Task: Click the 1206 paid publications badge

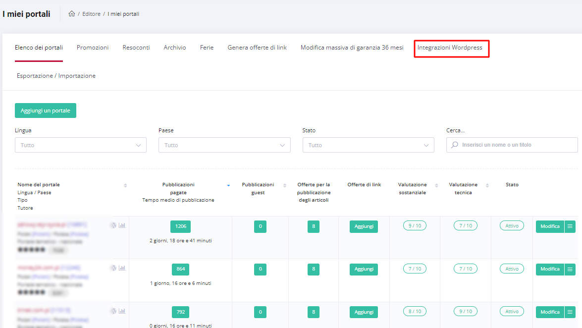Action: [x=181, y=226]
